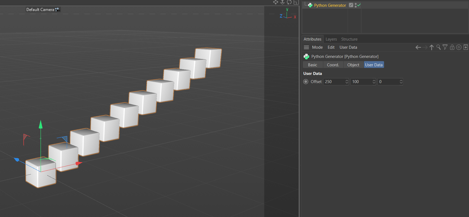The width and height of the screenshot is (469, 217).
Task: Select the Object properties tab
Action: [x=353, y=65]
